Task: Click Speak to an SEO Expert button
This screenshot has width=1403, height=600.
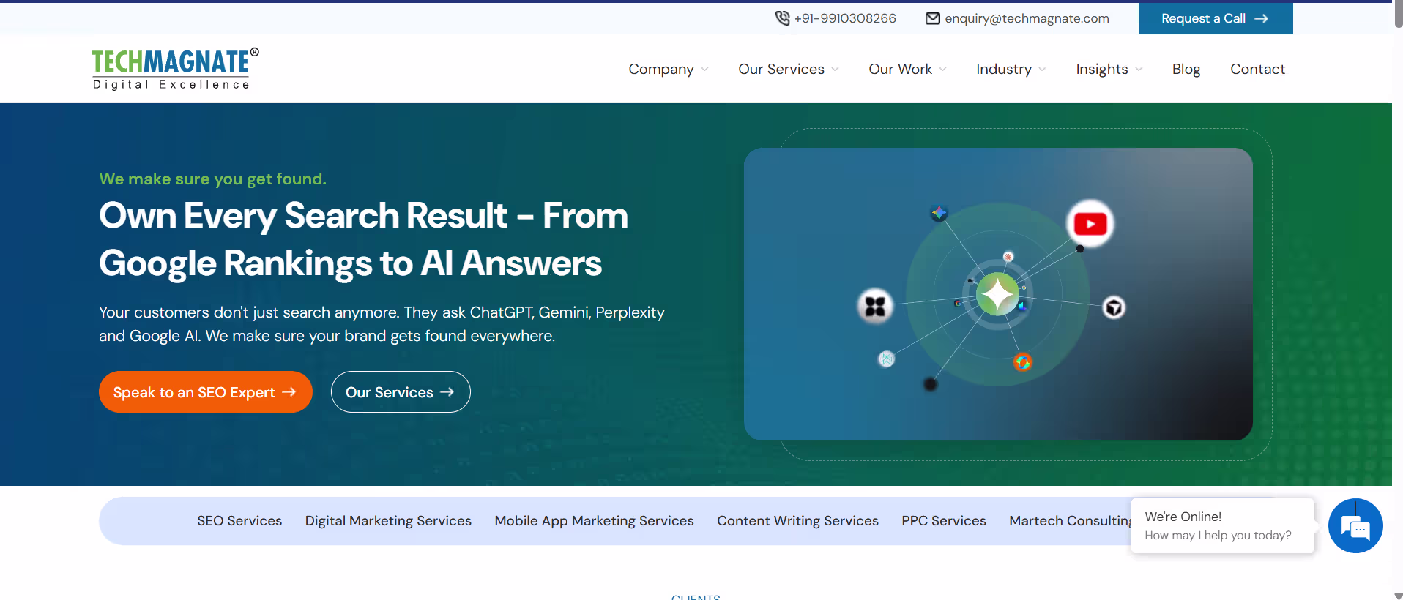Action: [206, 392]
